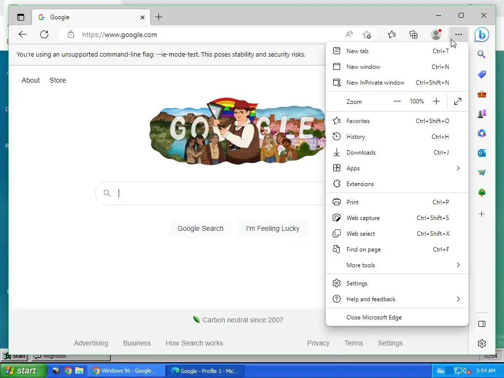This screenshot has height=378, width=504.
Task: Select Print in the menu
Action: click(x=397, y=202)
